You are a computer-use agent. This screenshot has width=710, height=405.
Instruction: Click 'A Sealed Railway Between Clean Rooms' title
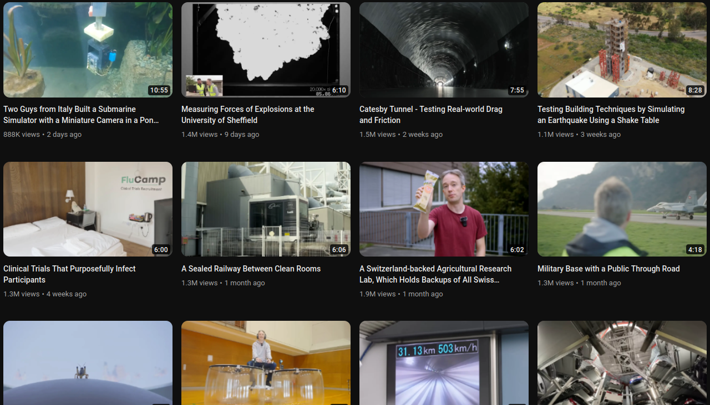click(251, 269)
